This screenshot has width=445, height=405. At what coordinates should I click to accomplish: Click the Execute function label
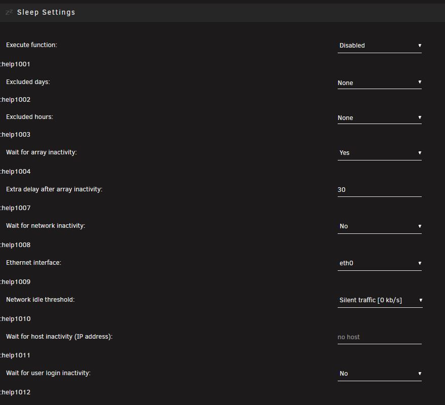click(31, 45)
